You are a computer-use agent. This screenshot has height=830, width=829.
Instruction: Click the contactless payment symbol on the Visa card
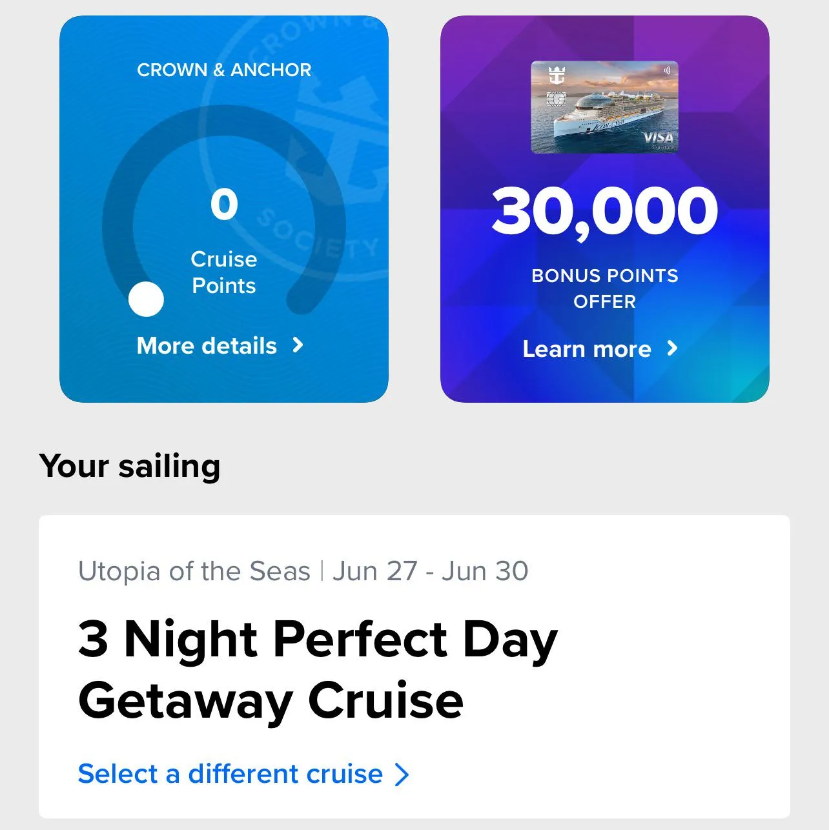click(667, 71)
